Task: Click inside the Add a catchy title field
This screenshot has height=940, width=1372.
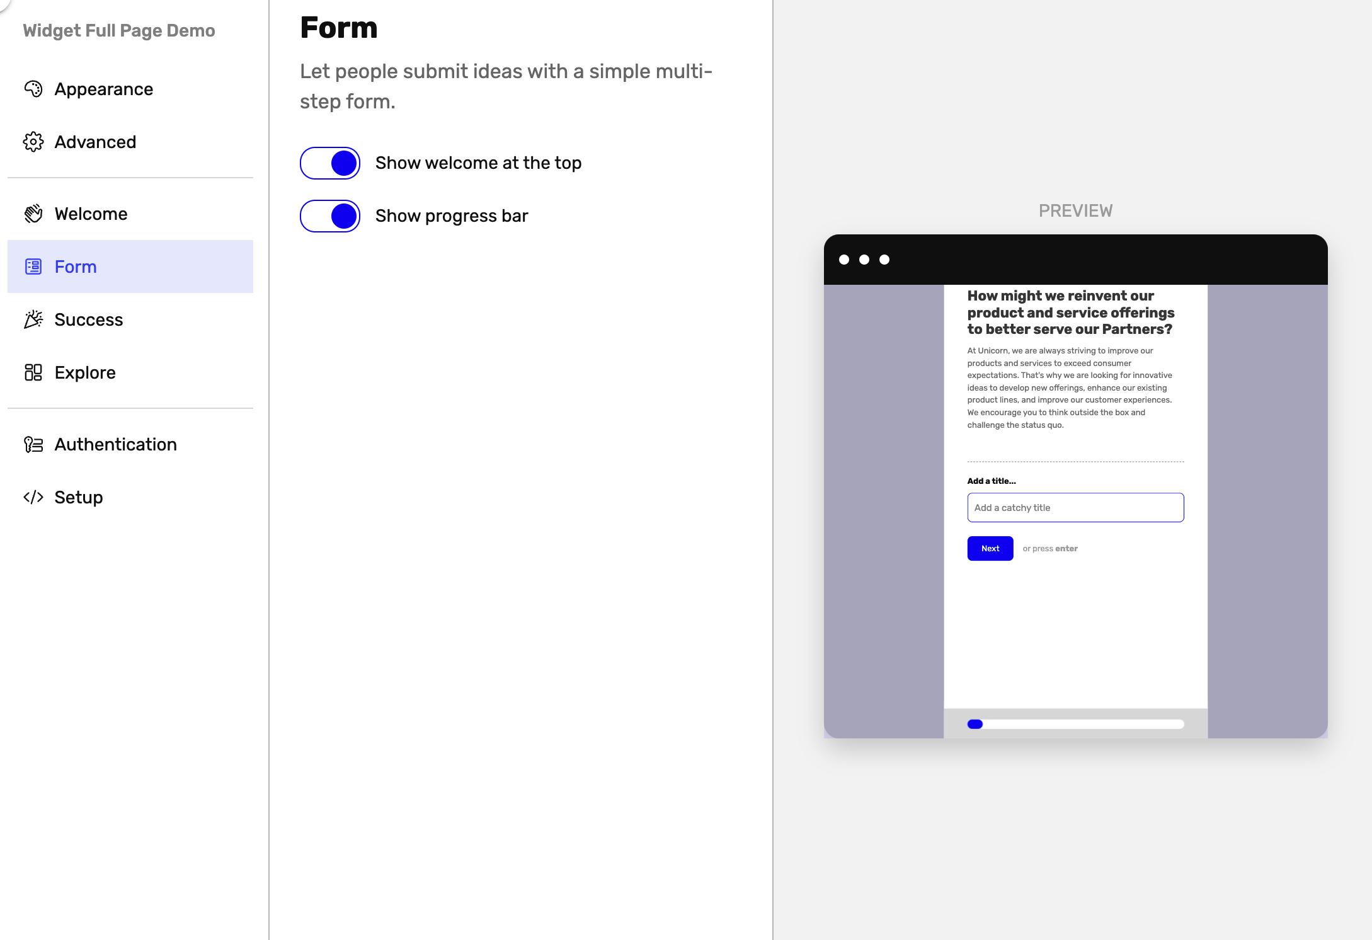Action: (x=1075, y=508)
